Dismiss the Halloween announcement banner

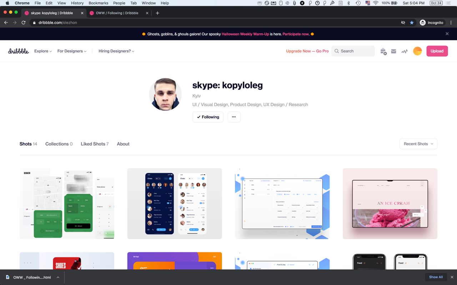[x=447, y=34]
